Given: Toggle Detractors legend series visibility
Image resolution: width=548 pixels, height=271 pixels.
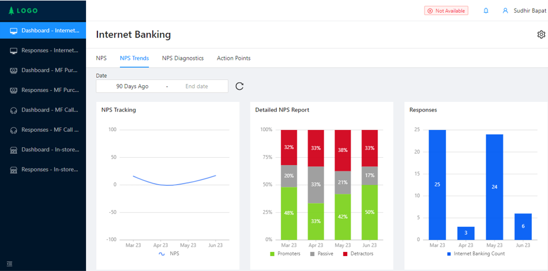Looking at the screenshot, I should [x=345, y=254].
